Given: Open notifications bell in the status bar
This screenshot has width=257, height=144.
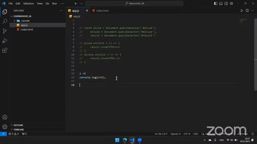Looking at the screenshot, I should (253, 134).
